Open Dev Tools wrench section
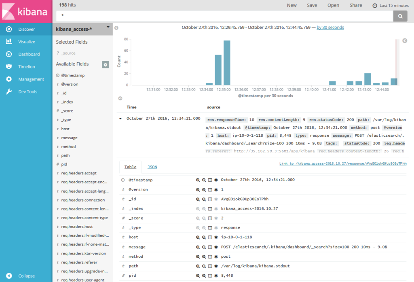Image resolution: width=414 pixels, height=282 pixels. tap(26, 91)
